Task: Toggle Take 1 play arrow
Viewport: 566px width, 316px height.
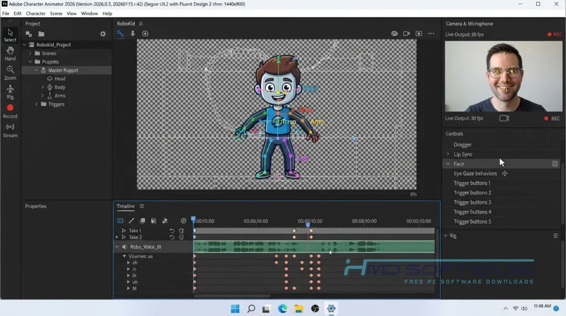Action: pyautogui.click(x=124, y=230)
